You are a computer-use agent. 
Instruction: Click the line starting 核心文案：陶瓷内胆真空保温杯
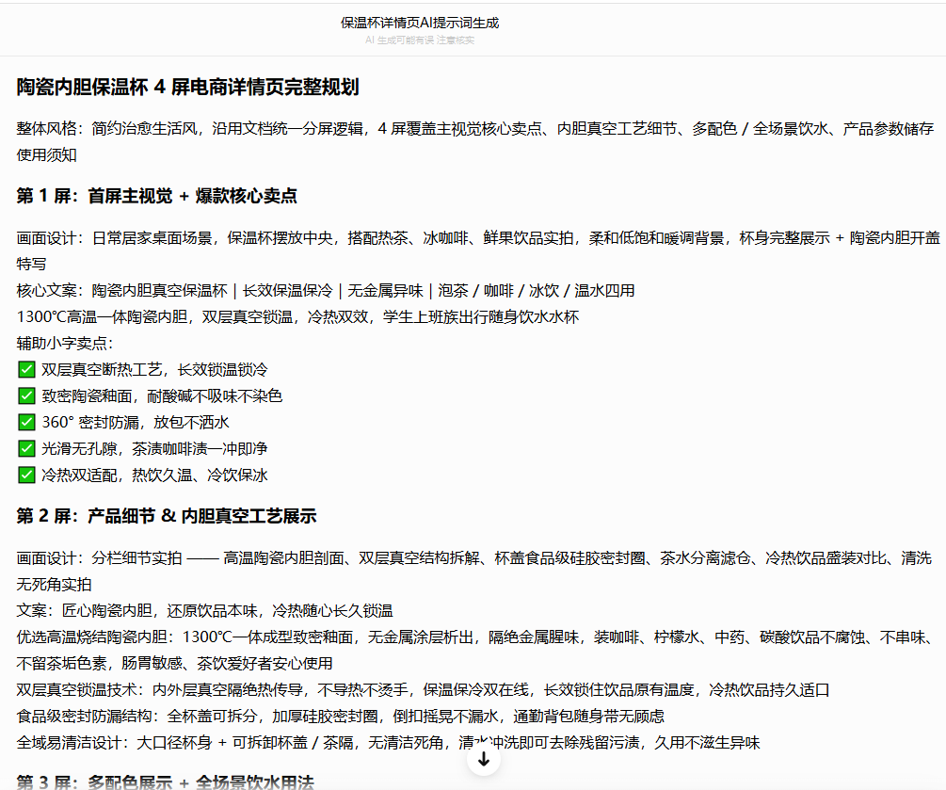325,291
